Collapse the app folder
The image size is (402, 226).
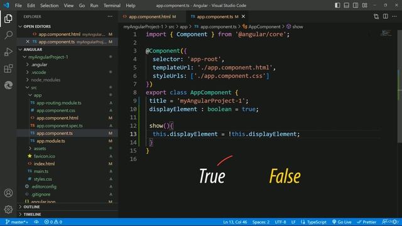click(x=38, y=95)
